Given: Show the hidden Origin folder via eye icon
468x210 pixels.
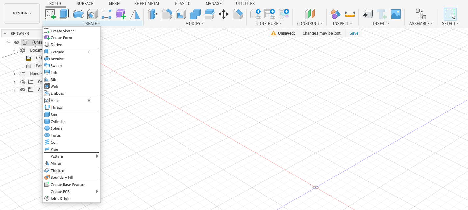Looking at the screenshot, I should pos(23,82).
